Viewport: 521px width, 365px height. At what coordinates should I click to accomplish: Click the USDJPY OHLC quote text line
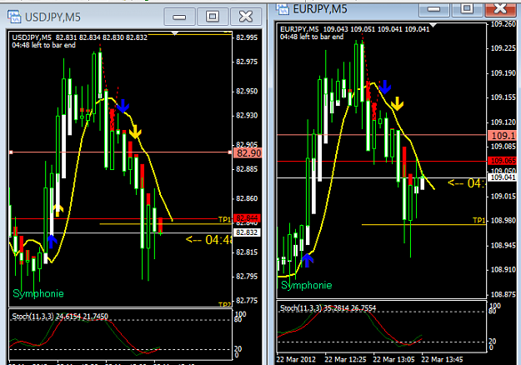coord(79,37)
